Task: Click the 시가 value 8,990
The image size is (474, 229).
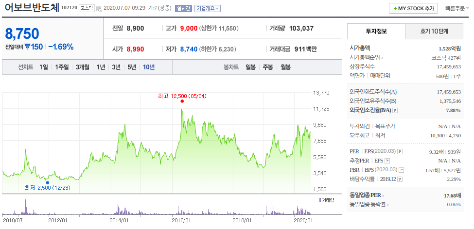Action: tap(136, 49)
